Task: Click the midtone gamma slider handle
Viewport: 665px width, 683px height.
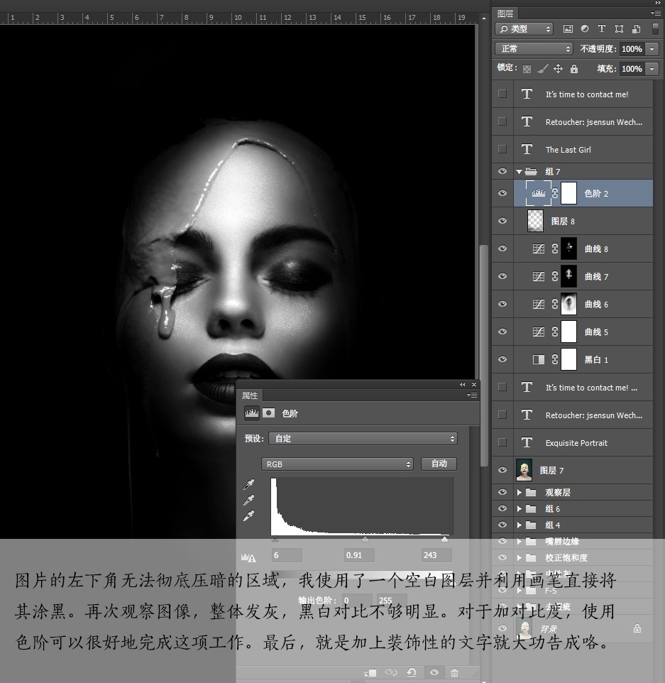Action: (x=365, y=539)
